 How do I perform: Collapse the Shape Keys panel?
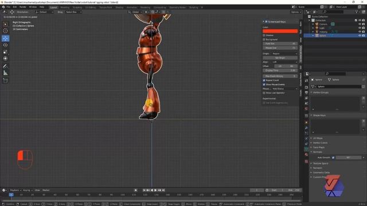point(318,116)
